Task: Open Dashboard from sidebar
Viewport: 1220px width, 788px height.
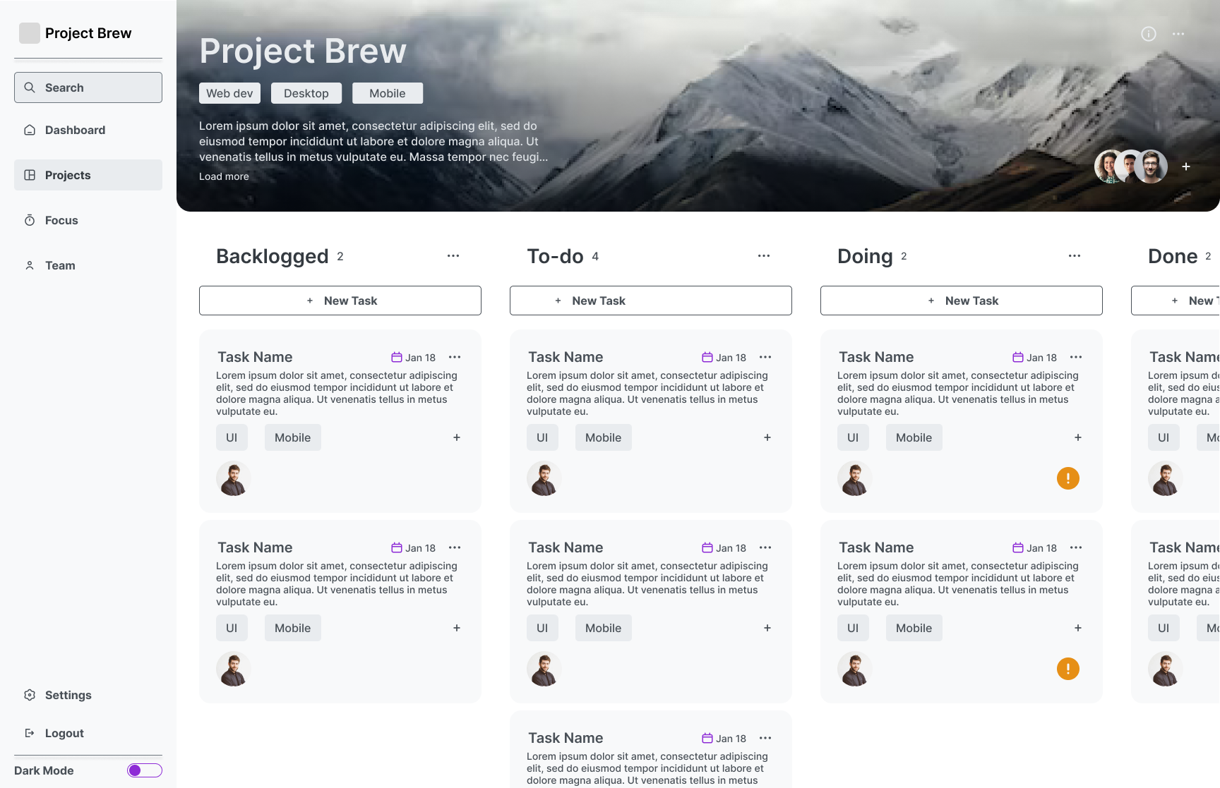Action: coord(88,130)
